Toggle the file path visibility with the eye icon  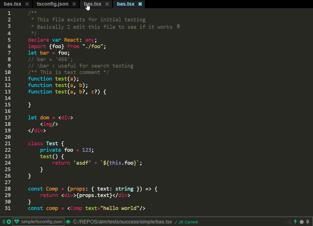[x=68, y=221]
